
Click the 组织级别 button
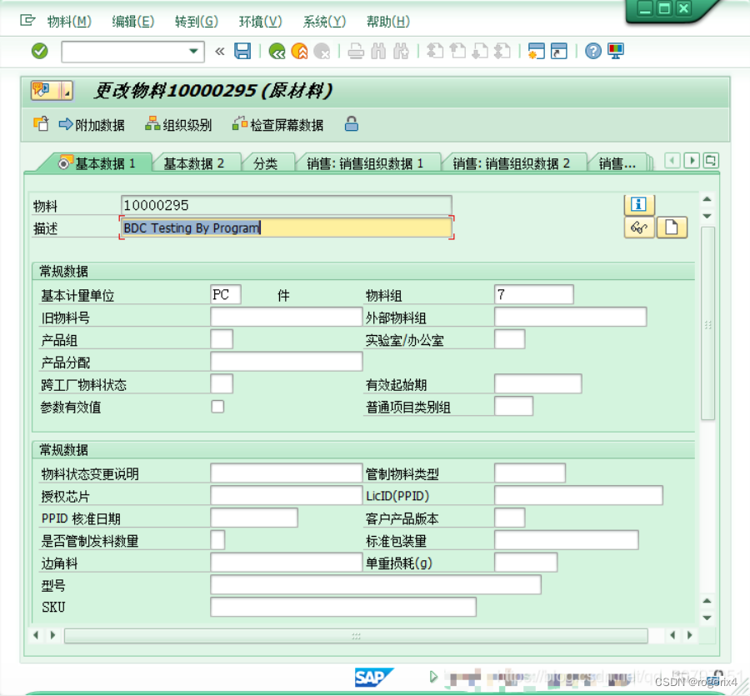[179, 125]
